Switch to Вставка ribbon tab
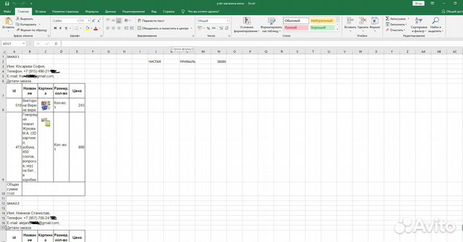This screenshot has width=463, height=242. (x=41, y=12)
